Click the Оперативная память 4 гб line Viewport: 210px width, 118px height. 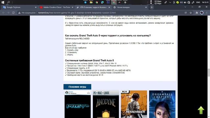(77, 68)
